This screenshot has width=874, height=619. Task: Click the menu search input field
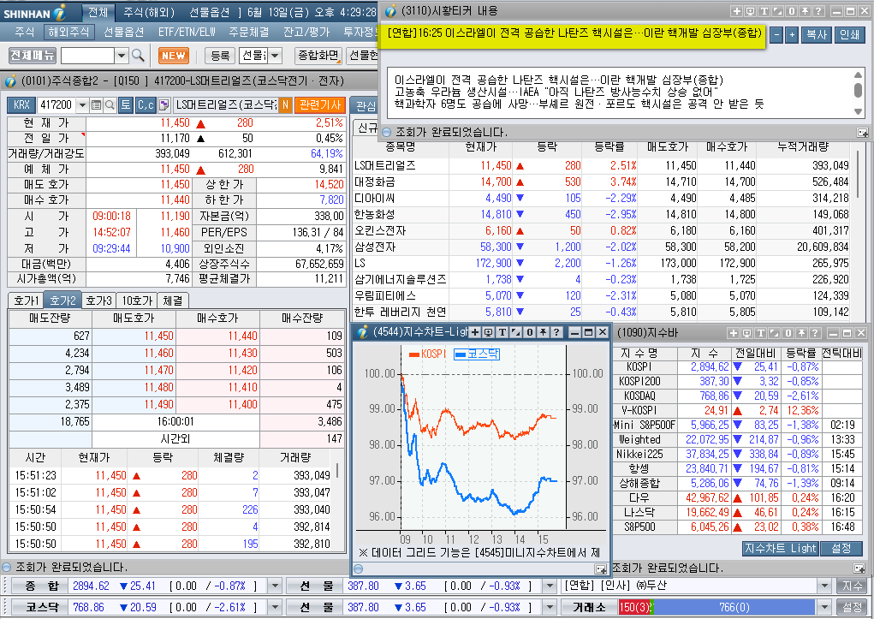tap(87, 55)
